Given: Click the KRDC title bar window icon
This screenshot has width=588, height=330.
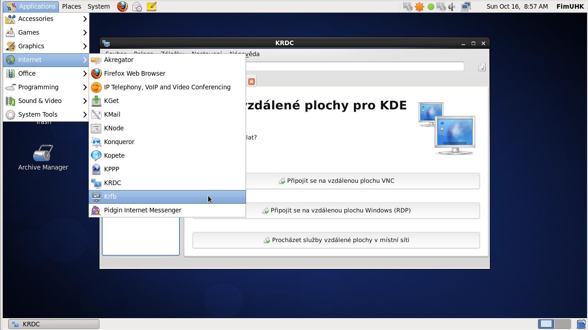Looking at the screenshot, I should point(106,43).
